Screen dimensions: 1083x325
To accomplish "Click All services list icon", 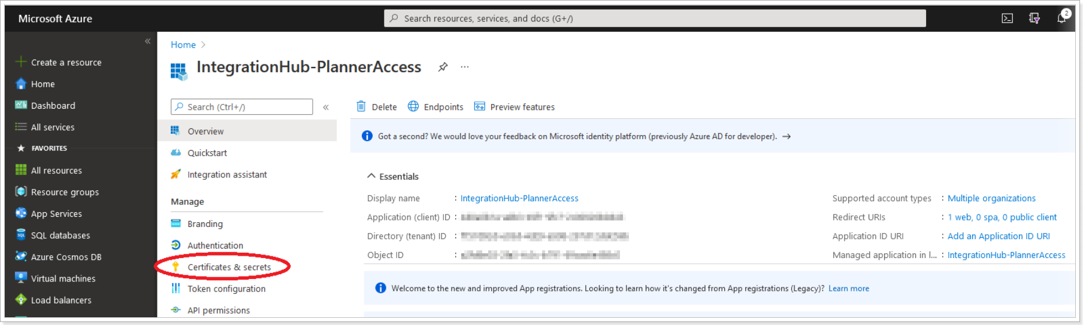I will point(21,127).
